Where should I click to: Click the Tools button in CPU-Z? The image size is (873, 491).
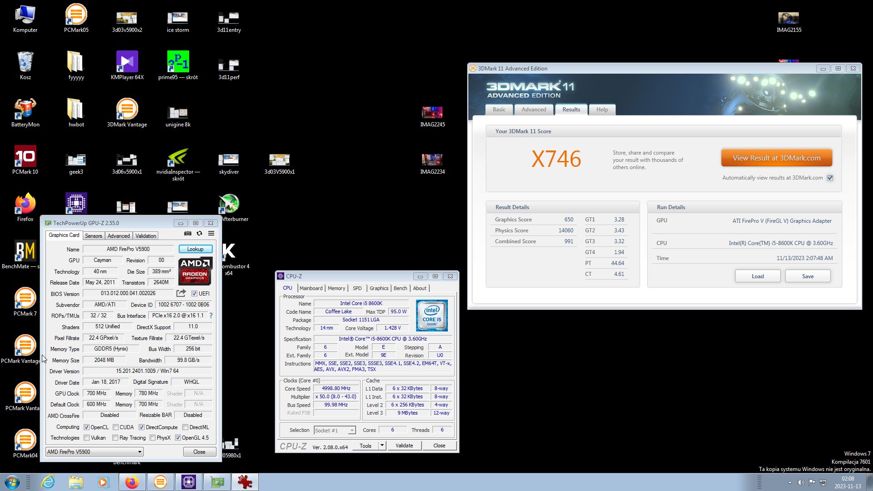tap(366, 446)
